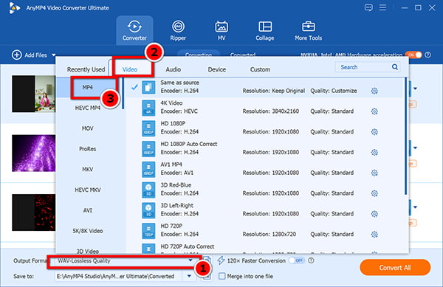The image size is (443, 287).
Task: Click the AV1 MP4 preset icon
Action: 148,169
